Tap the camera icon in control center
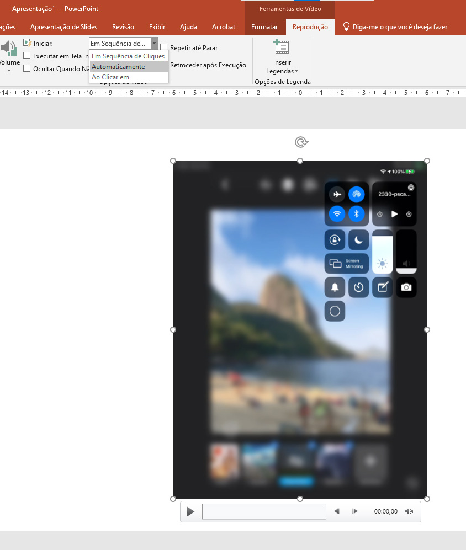This screenshot has width=466, height=550. point(406,287)
